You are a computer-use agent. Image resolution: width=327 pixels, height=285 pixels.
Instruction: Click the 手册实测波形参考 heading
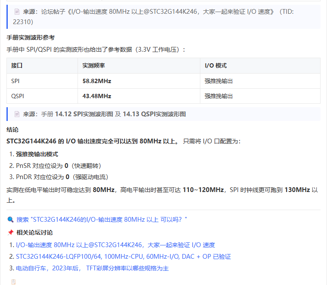tap(31, 37)
